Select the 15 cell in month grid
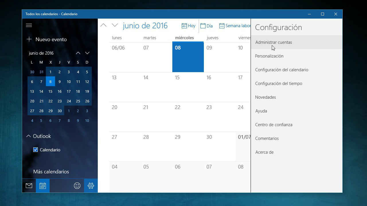 click(188, 87)
